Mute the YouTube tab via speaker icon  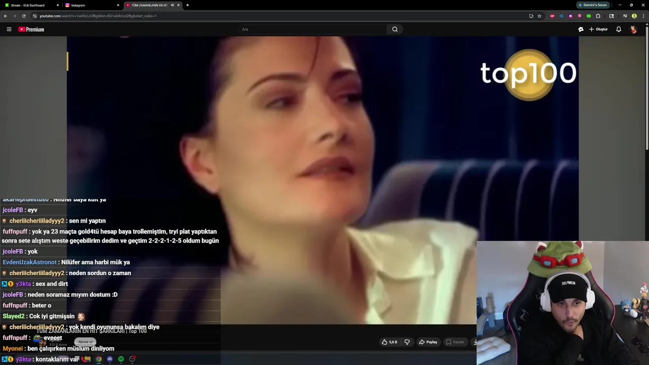(x=172, y=5)
